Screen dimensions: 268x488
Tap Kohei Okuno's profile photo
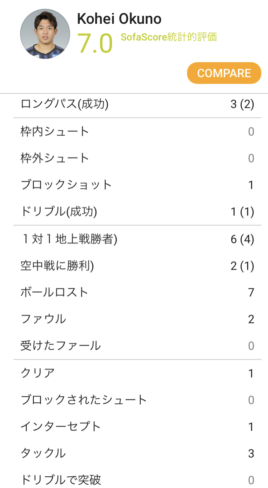pyautogui.click(x=45, y=34)
